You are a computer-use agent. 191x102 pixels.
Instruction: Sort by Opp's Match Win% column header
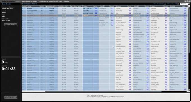pos(51,6)
